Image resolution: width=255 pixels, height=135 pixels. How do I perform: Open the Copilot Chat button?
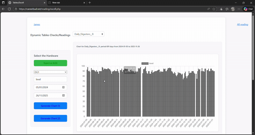point(248,9)
